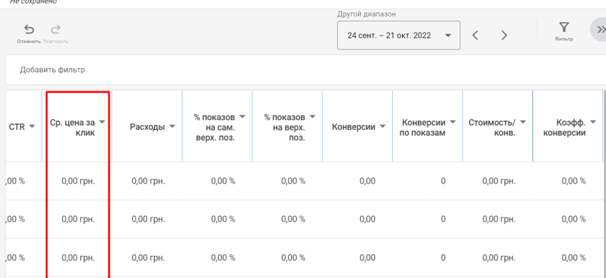Image resolution: width=606 pixels, height=278 pixels.
Task: Expand panel with double chevron button
Action: (x=599, y=30)
